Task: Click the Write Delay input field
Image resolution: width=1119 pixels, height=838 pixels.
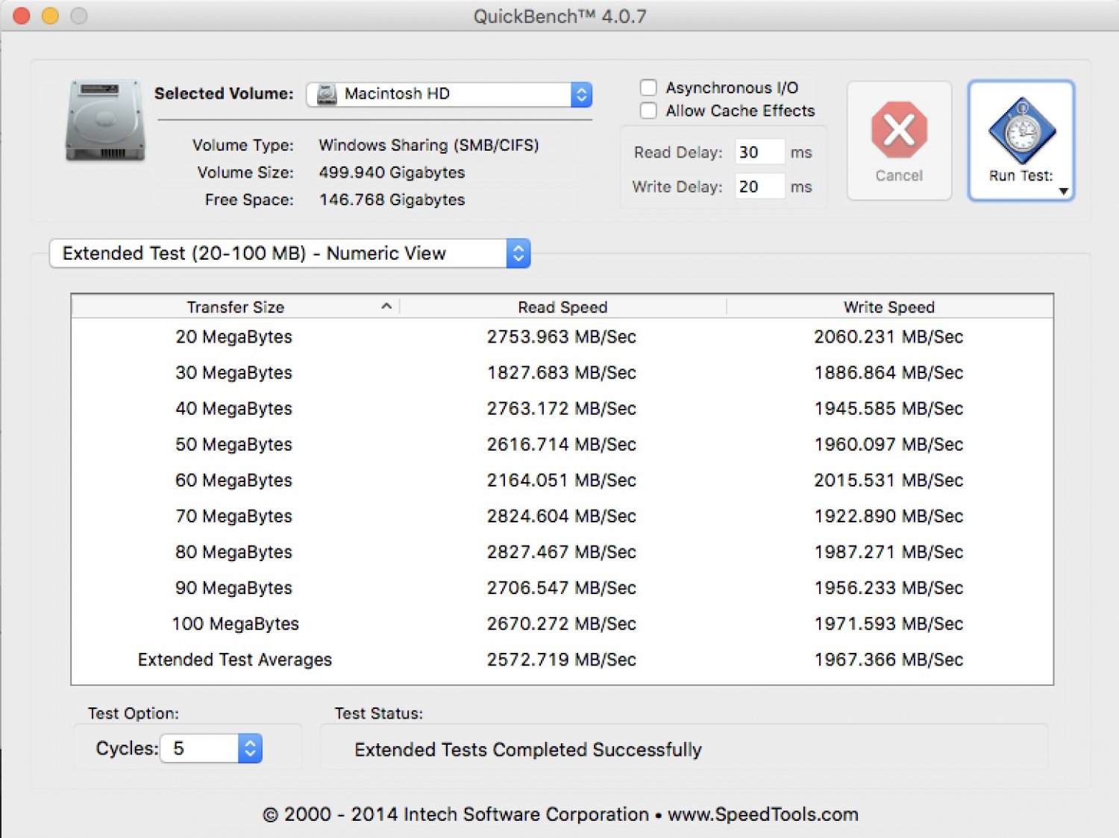Action: pos(759,187)
